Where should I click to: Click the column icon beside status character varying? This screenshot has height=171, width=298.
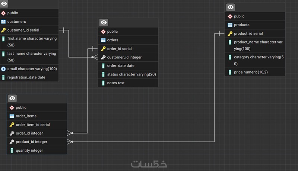click(x=103, y=74)
